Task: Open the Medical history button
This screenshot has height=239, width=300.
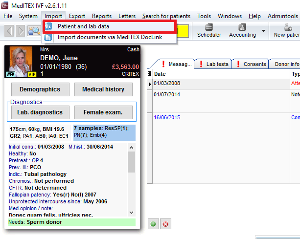Action: point(103,89)
